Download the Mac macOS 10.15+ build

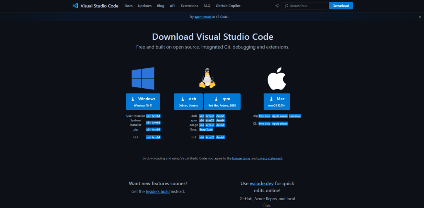[277, 102]
